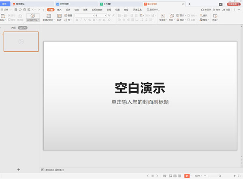Toggle Bold text formatting
The width and height of the screenshot is (243, 179).
[77, 19]
